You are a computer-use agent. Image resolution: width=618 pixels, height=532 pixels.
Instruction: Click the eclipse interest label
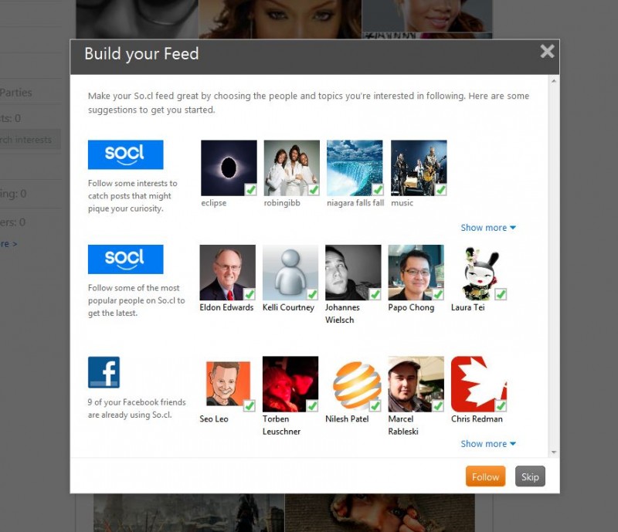click(x=214, y=203)
